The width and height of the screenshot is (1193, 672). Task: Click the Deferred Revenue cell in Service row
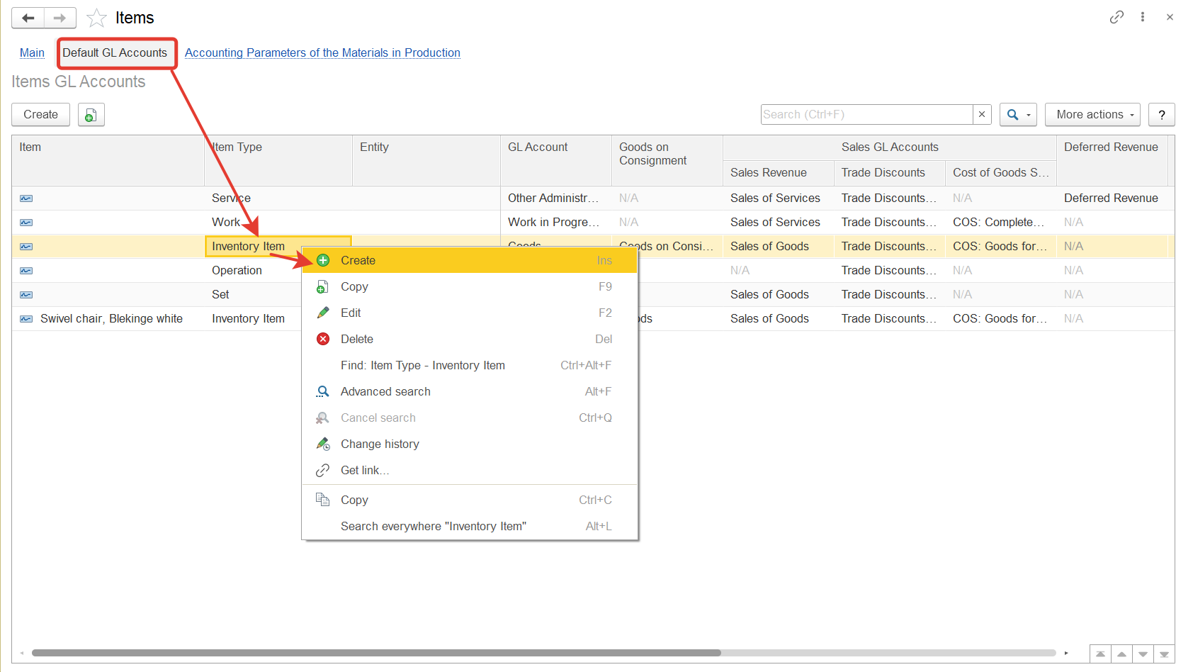pyautogui.click(x=1111, y=198)
